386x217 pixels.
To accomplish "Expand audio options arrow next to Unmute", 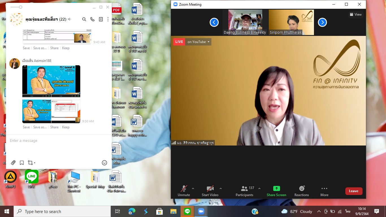I will 193,188.
